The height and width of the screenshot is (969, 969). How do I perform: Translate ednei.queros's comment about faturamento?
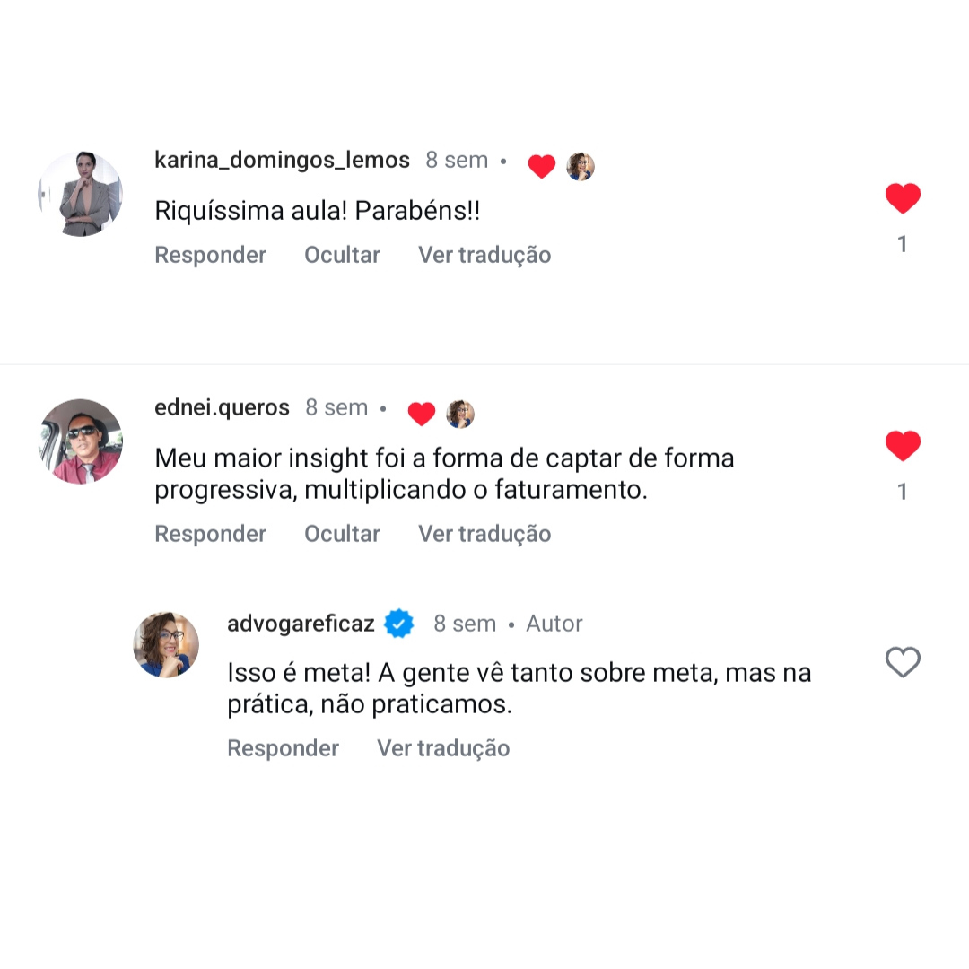[484, 534]
